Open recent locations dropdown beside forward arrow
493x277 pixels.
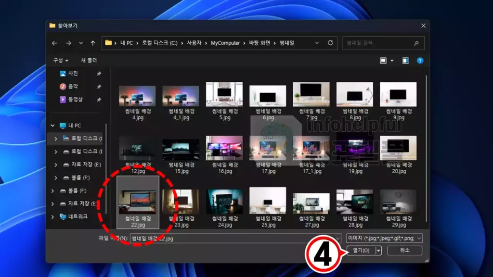point(81,43)
